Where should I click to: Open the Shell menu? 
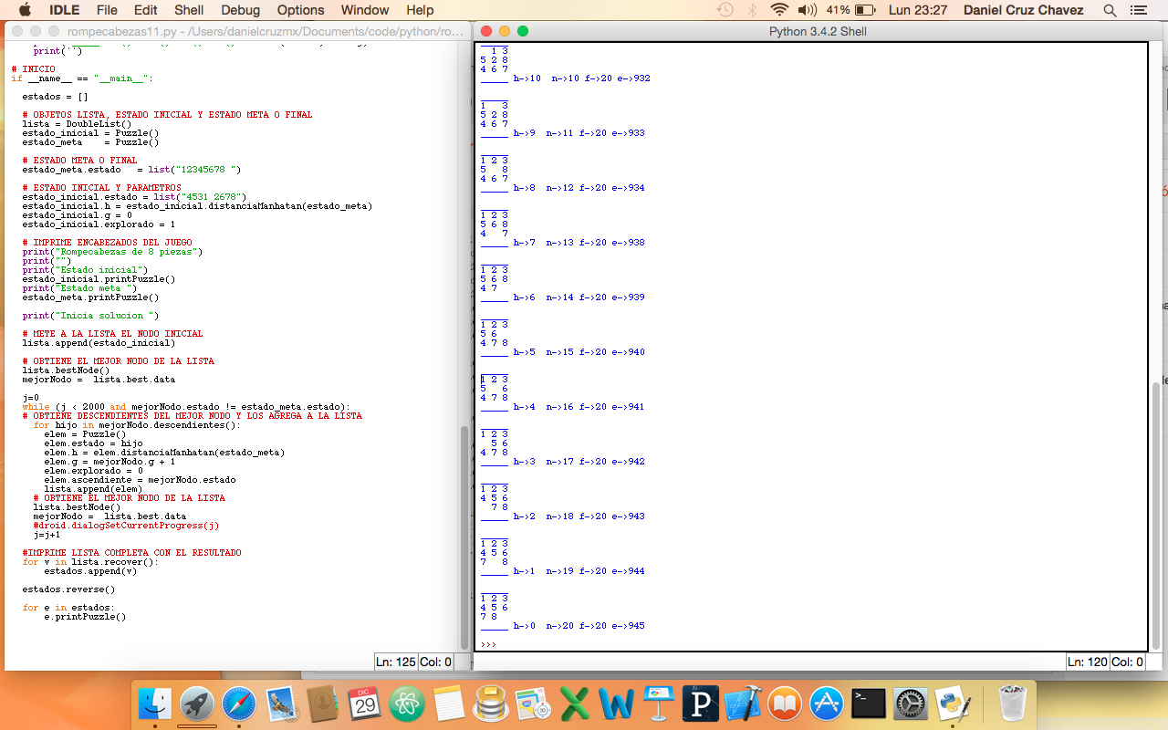coord(189,10)
